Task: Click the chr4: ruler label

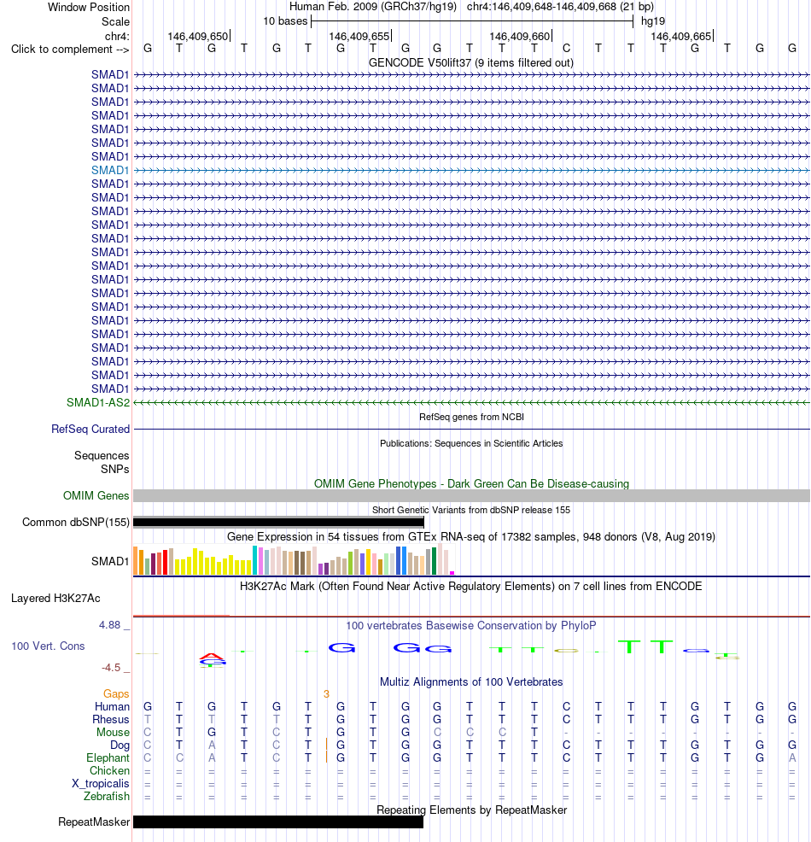Action: pyautogui.click(x=117, y=37)
